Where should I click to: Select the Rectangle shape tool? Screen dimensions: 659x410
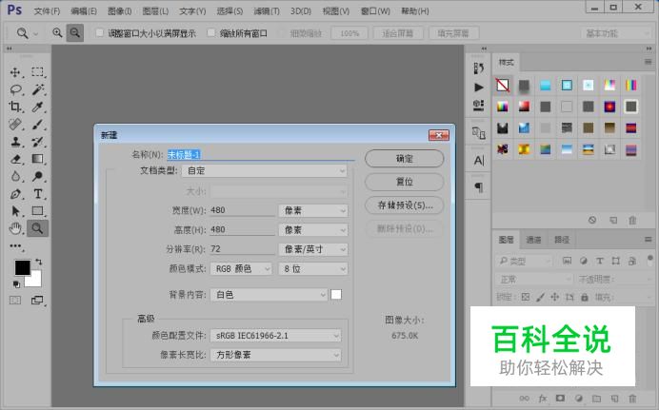[x=37, y=210]
